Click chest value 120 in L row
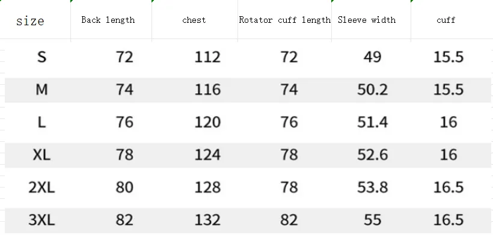 tap(207, 122)
